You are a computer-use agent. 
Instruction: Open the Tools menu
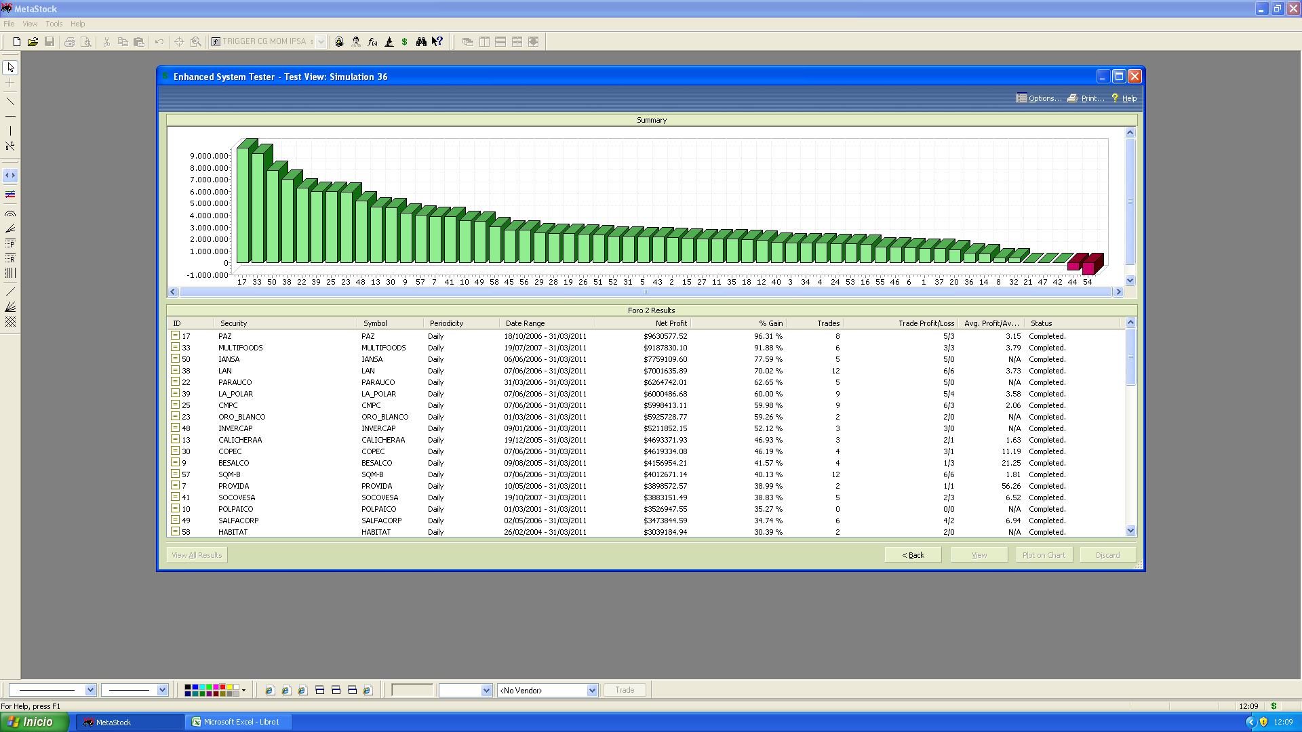[54, 24]
